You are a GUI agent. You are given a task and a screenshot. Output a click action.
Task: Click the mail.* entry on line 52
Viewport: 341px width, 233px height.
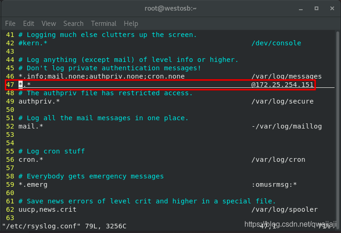click(31, 126)
